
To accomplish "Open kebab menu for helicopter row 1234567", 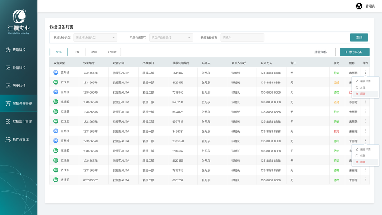I will [x=365, y=72].
